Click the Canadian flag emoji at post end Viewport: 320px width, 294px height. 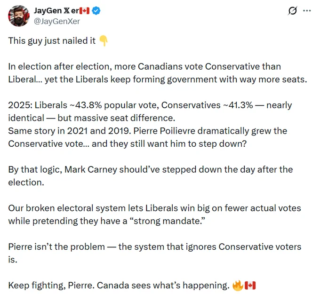250,286
